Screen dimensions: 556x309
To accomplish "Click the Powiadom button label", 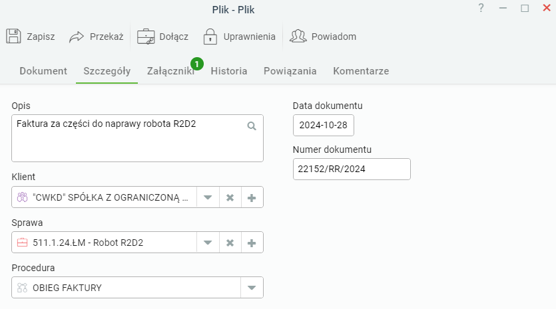I will pos(334,37).
